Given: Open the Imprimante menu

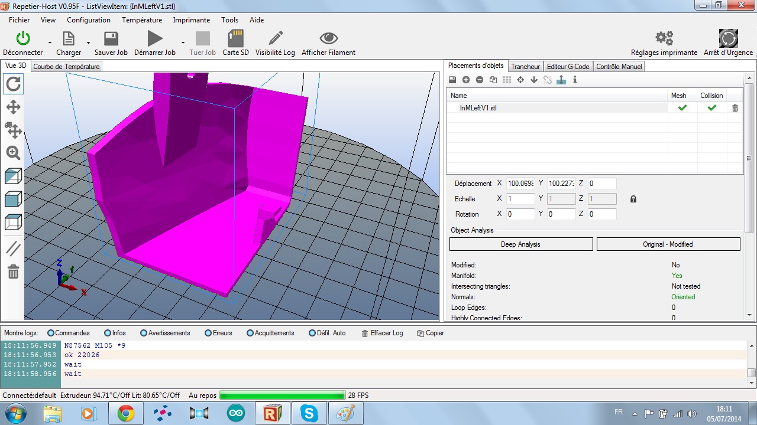Looking at the screenshot, I should [192, 20].
